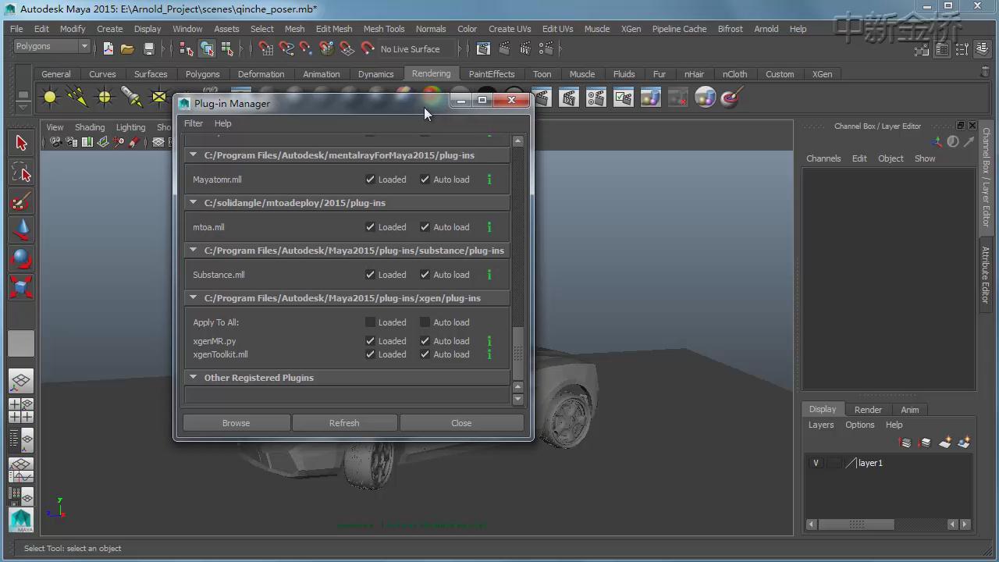The image size is (999, 562).
Task: Show info for mtoa.mll plug-in
Action: [x=489, y=227]
